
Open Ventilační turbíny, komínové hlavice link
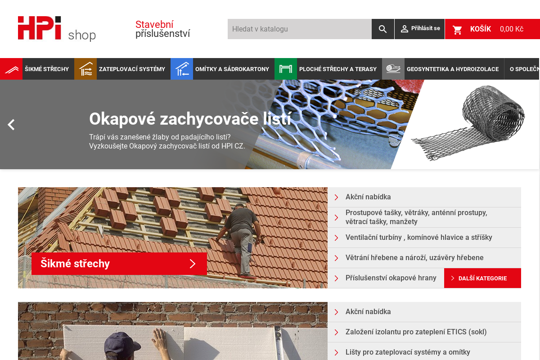(x=418, y=238)
